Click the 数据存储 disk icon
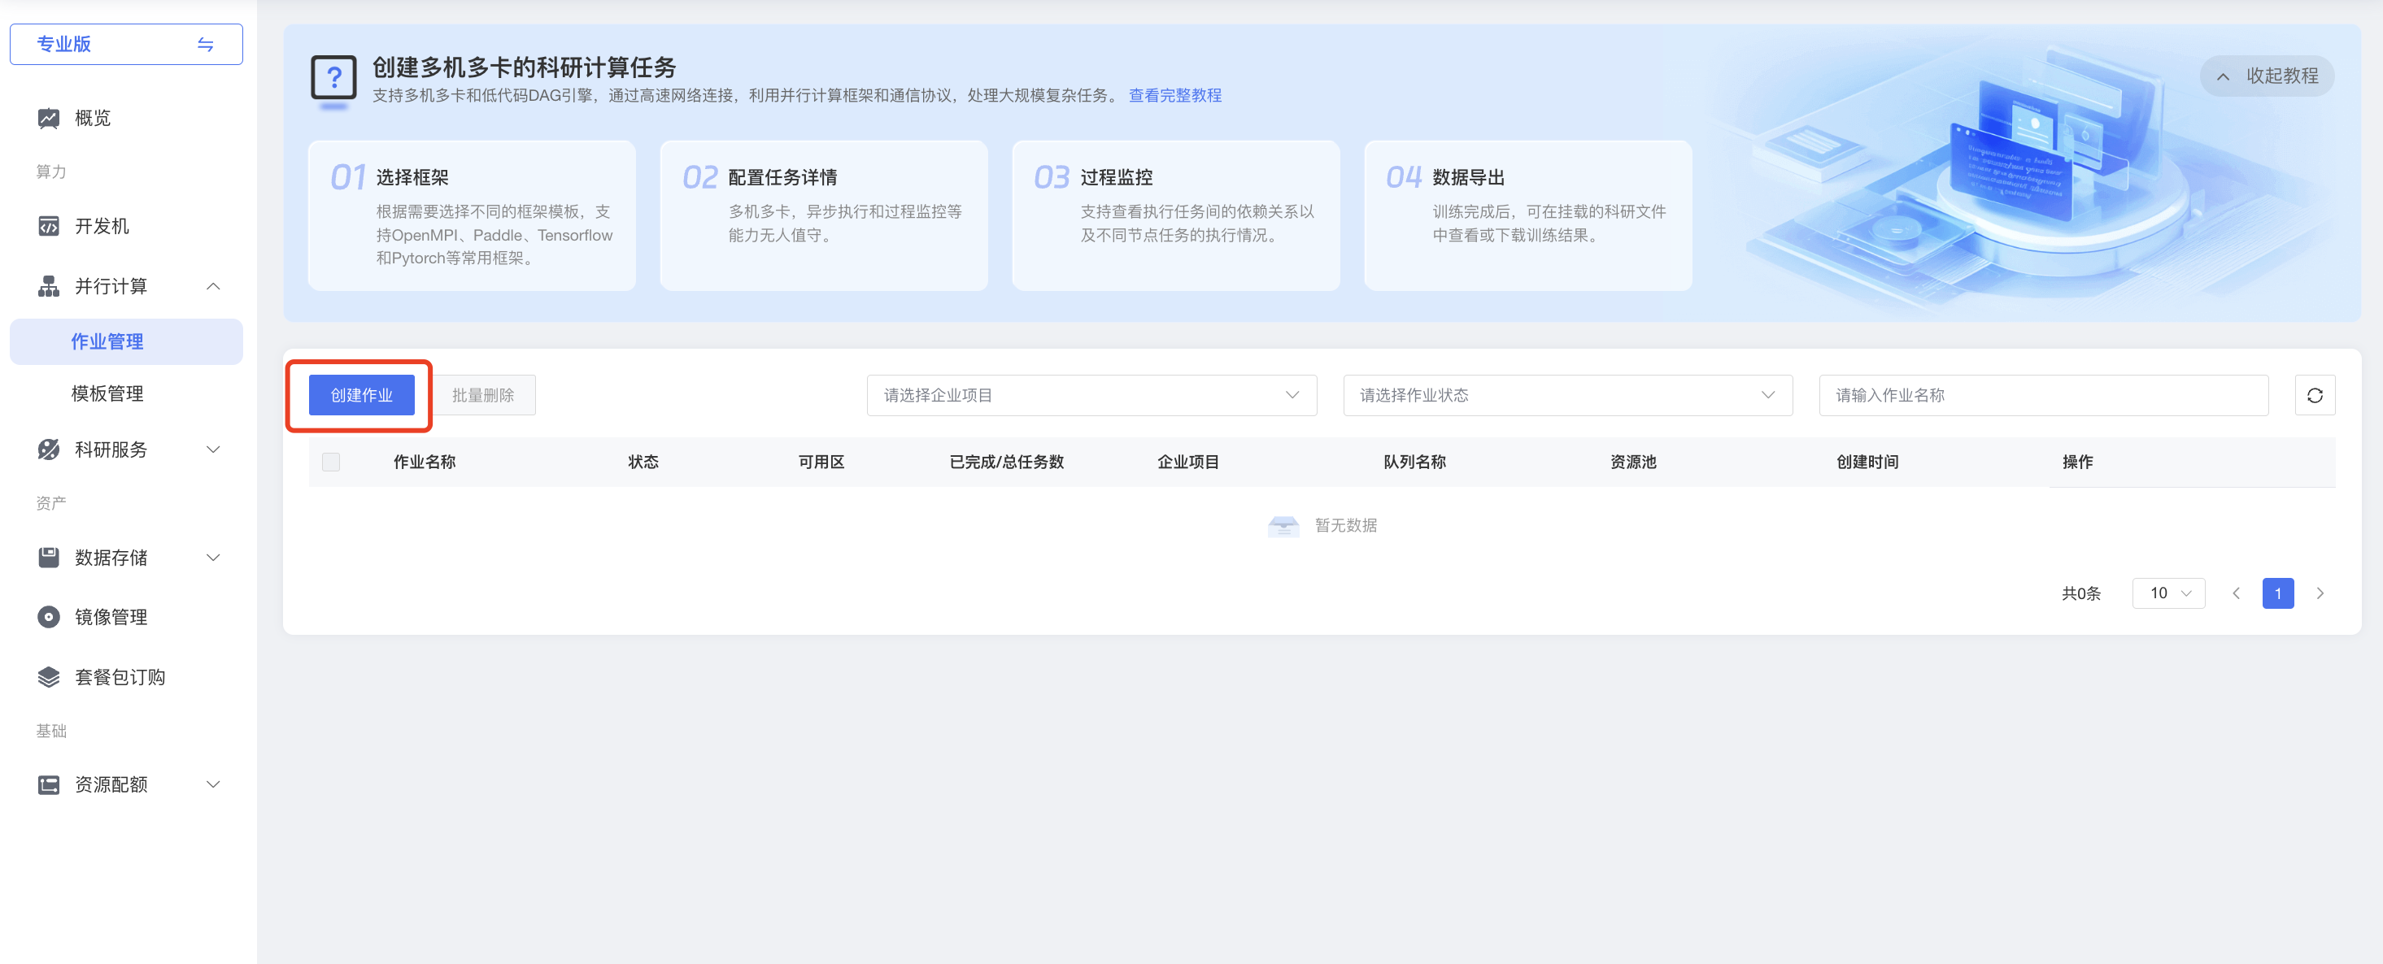The height and width of the screenshot is (964, 2383). 49,558
